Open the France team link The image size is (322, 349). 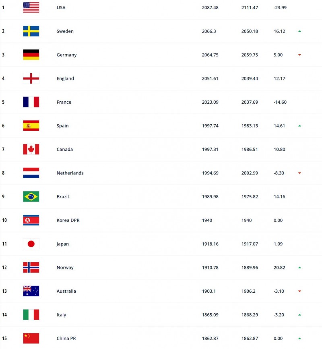pyautogui.click(x=64, y=102)
